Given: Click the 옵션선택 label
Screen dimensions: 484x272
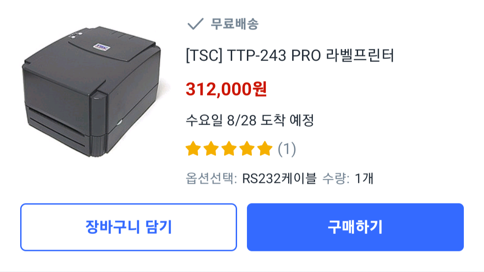Looking at the screenshot, I should 211,178.
